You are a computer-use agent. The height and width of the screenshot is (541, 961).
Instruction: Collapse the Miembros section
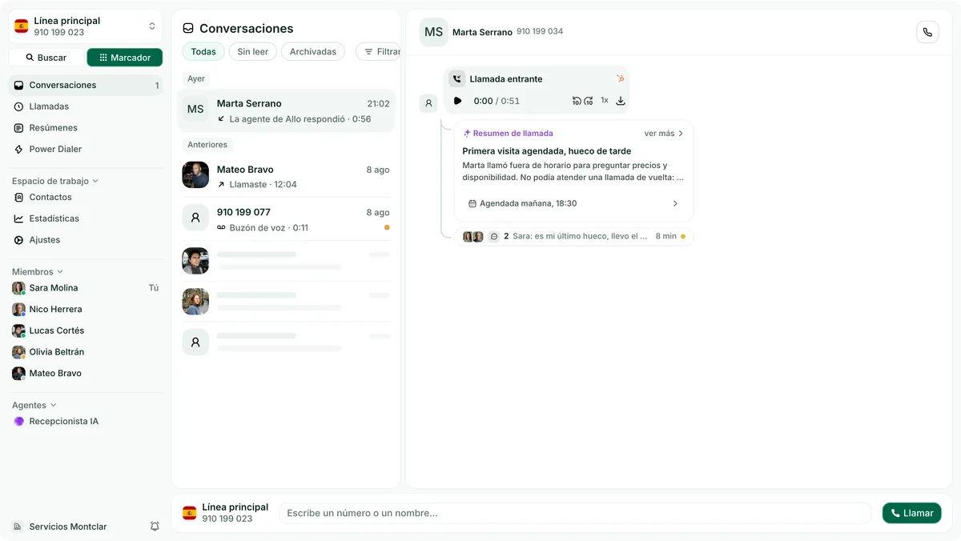coord(38,272)
